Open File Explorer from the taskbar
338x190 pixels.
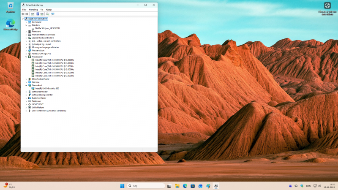tap(177, 186)
